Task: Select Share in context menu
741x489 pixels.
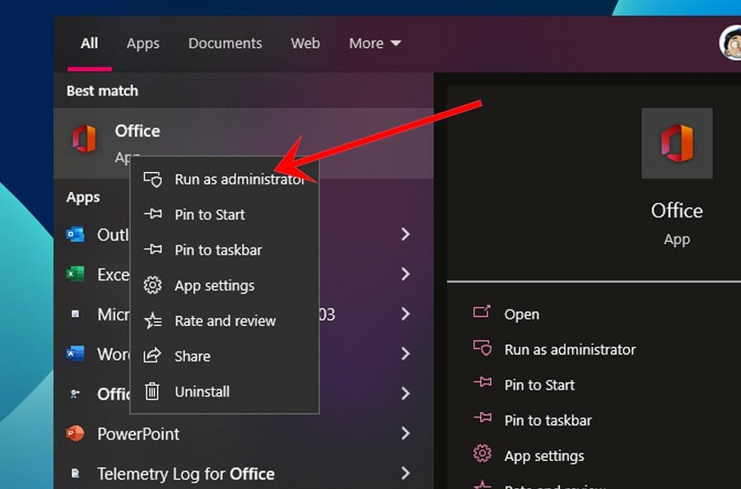Action: click(225, 356)
